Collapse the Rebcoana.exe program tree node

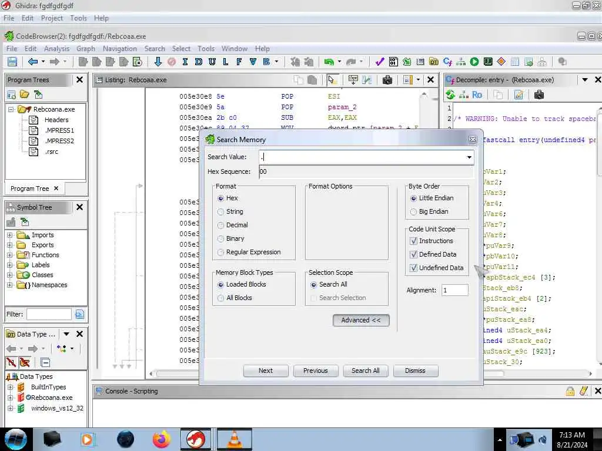click(11, 109)
